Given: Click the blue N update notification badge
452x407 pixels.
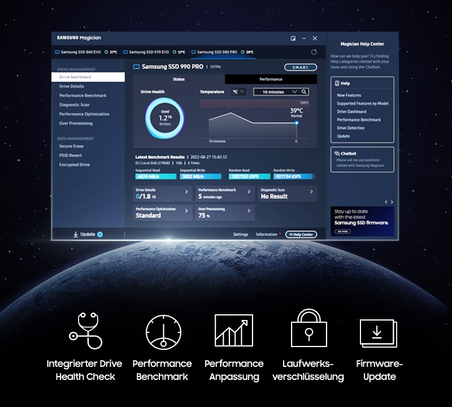Looking at the screenshot, I should point(100,234).
